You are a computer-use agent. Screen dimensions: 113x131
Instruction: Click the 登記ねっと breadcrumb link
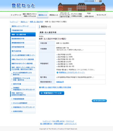tap(24, 22)
